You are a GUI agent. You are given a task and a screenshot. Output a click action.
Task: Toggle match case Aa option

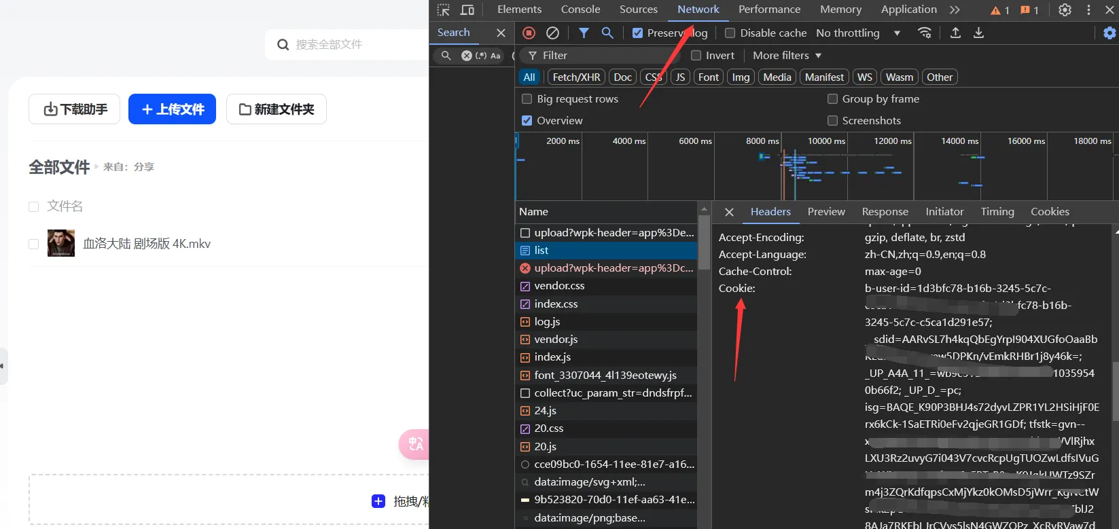495,56
